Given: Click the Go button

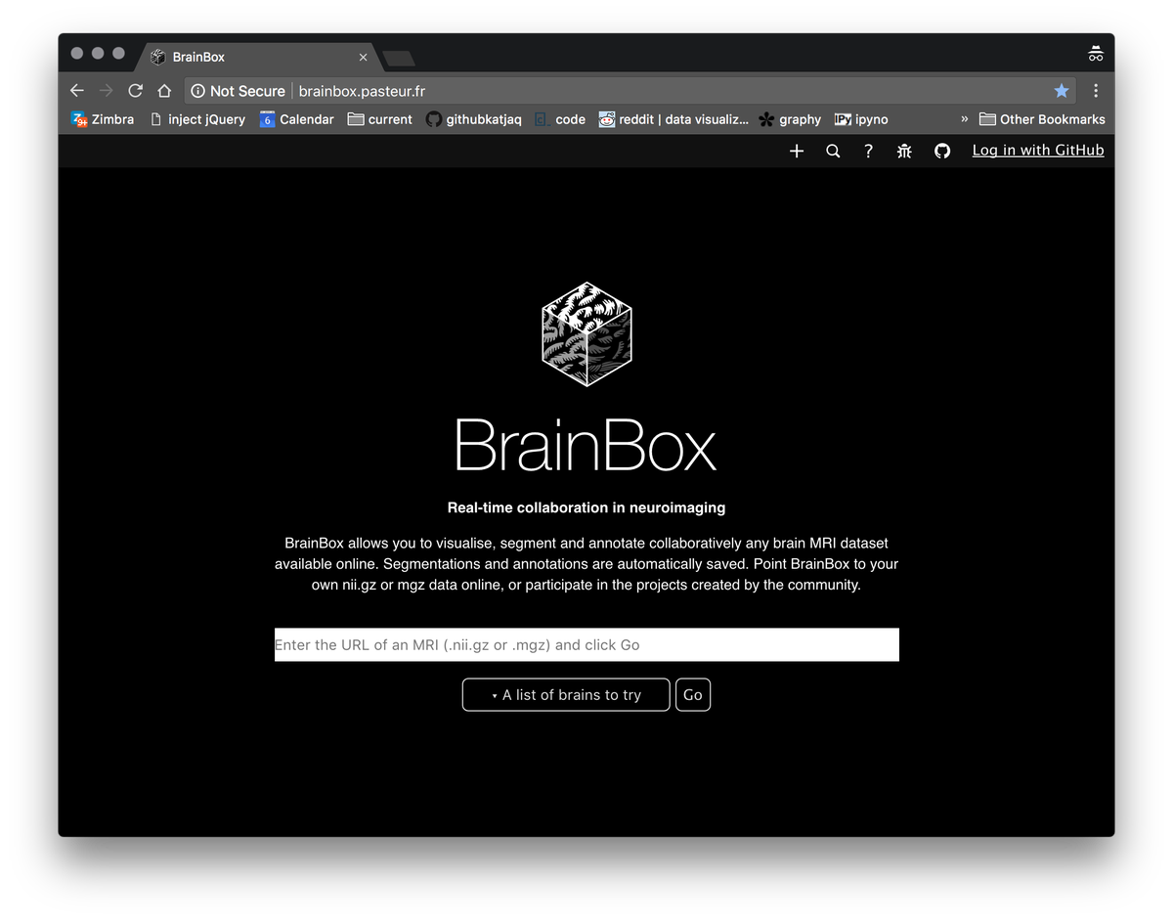Looking at the screenshot, I should [x=693, y=694].
